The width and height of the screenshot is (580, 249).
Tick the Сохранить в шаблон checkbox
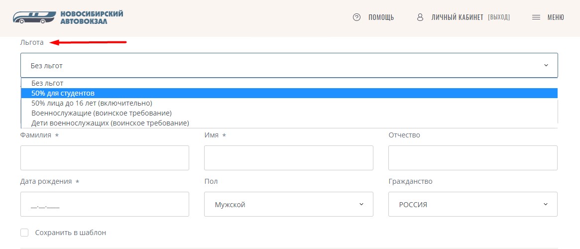[24, 233]
